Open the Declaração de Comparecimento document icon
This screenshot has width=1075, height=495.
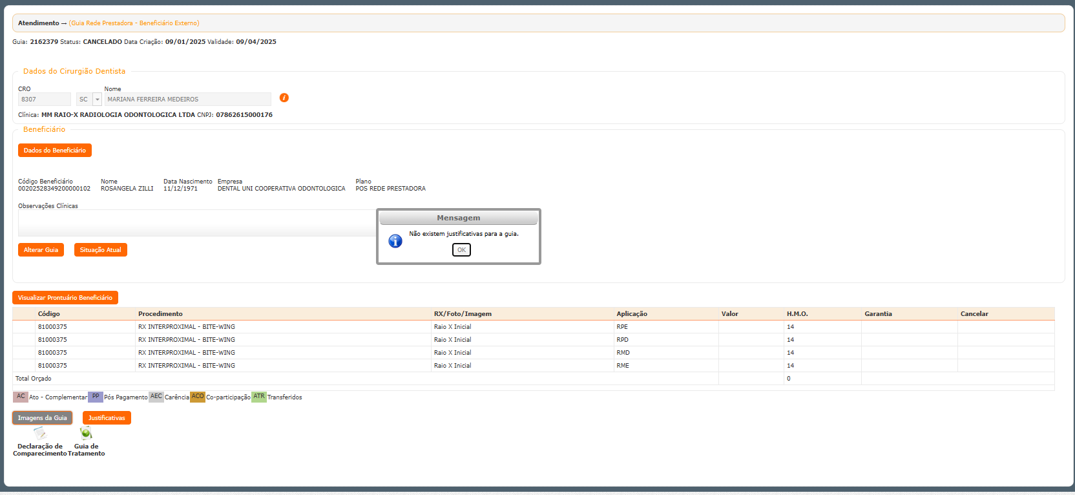click(x=40, y=434)
